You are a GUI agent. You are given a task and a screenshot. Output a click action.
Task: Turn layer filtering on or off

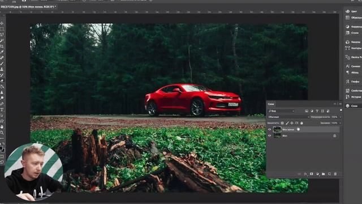coord(341,110)
